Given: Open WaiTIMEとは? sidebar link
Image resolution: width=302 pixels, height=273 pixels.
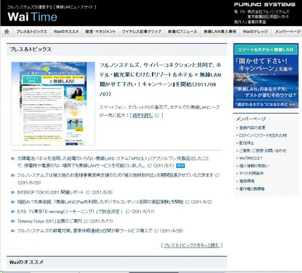Looking at the screenshot, I should click(251, 158).
